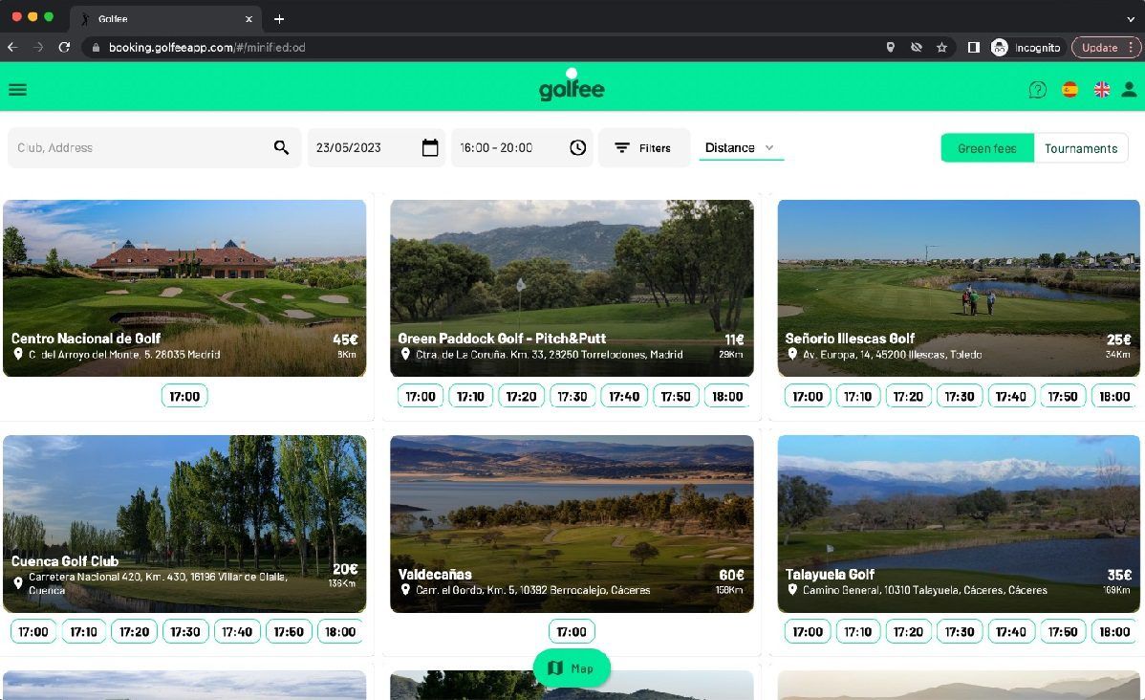Viewport: 1145px width, 700px height.
Task: Click the Centro Nacional de Golf address pin
Action: [18, 354]
